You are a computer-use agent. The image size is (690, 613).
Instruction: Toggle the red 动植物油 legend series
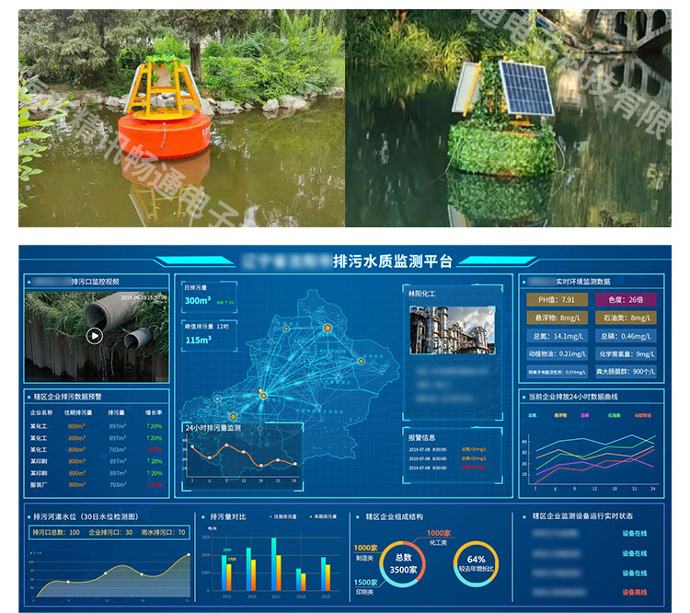click(x=643, y=415)
